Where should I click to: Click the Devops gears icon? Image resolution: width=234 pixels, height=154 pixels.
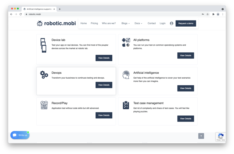44,75
